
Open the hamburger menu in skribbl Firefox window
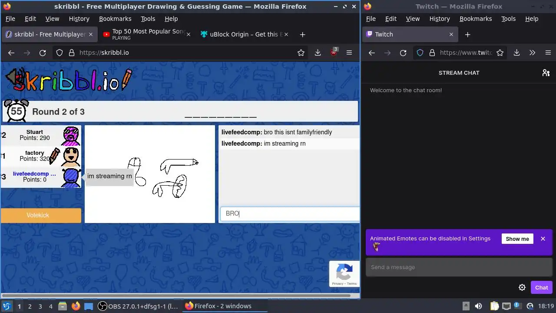[349, 53]
